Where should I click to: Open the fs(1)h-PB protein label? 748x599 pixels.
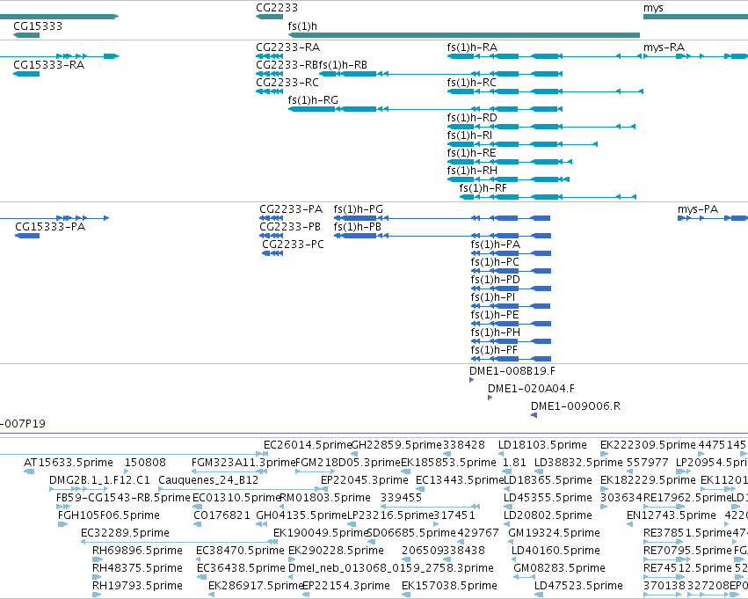coord(358,227)
